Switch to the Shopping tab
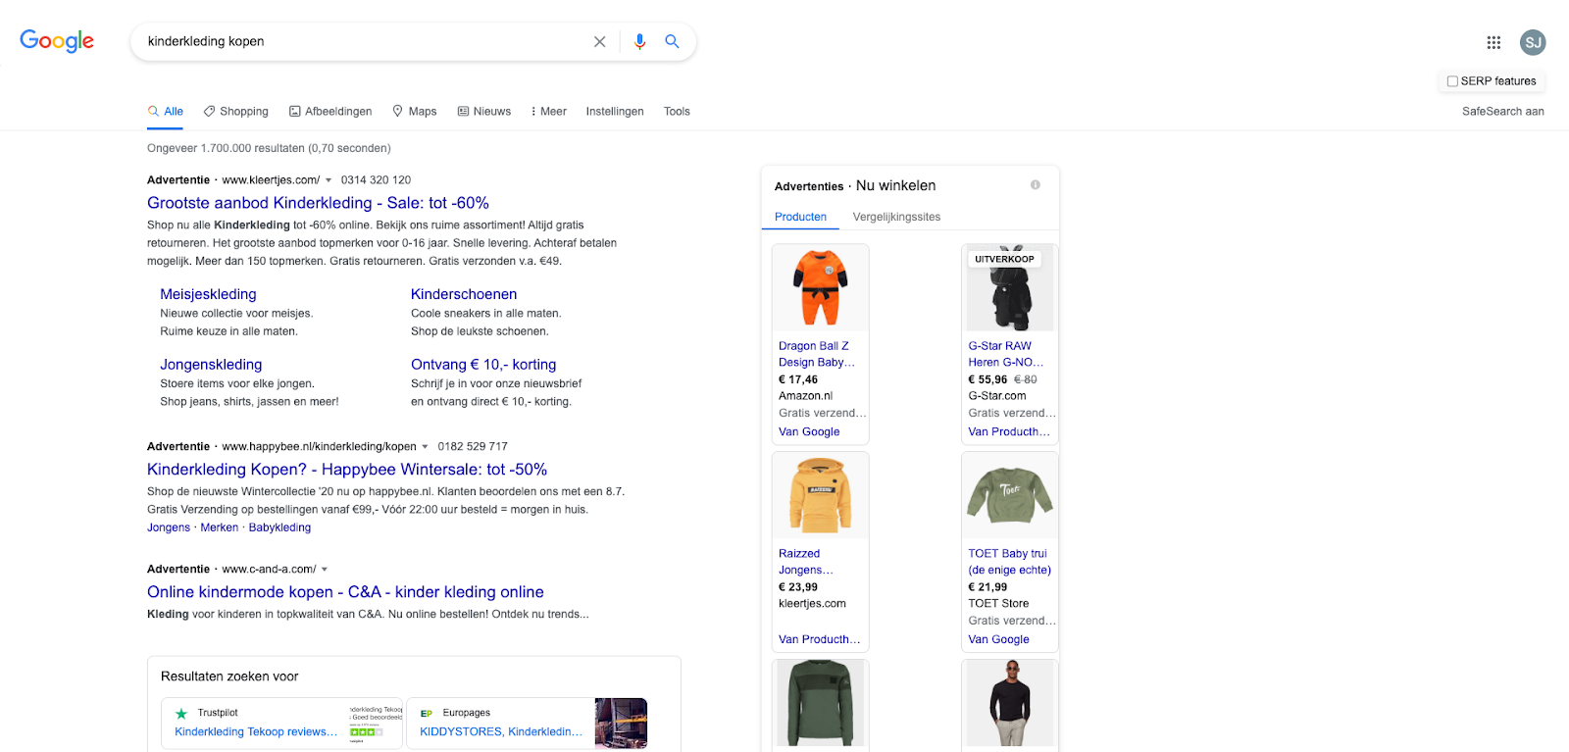1569x752 pixels. 235,112
